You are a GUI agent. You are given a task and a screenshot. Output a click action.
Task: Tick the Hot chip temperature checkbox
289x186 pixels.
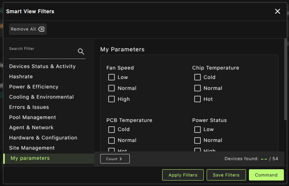(197, 99)
